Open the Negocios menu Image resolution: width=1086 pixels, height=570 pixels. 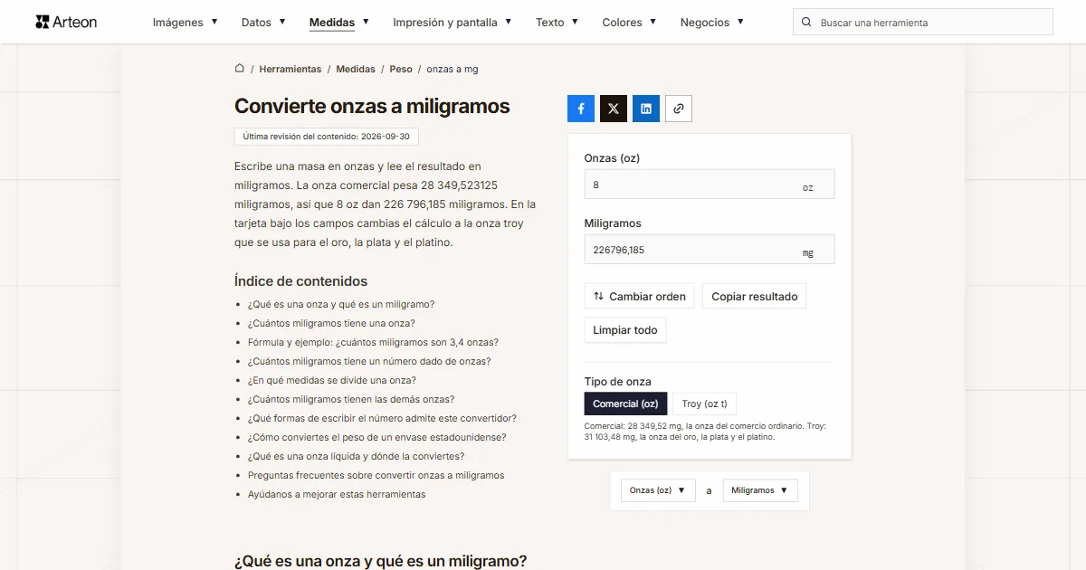712,23
